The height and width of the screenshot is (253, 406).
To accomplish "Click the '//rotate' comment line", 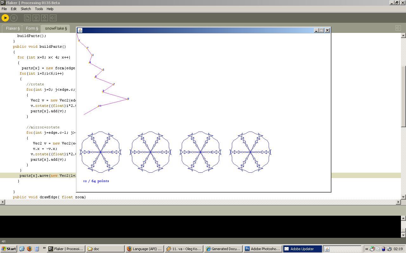I will [35, 84].
